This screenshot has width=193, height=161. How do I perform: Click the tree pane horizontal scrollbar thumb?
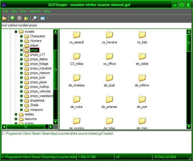[x=26, y=127]
